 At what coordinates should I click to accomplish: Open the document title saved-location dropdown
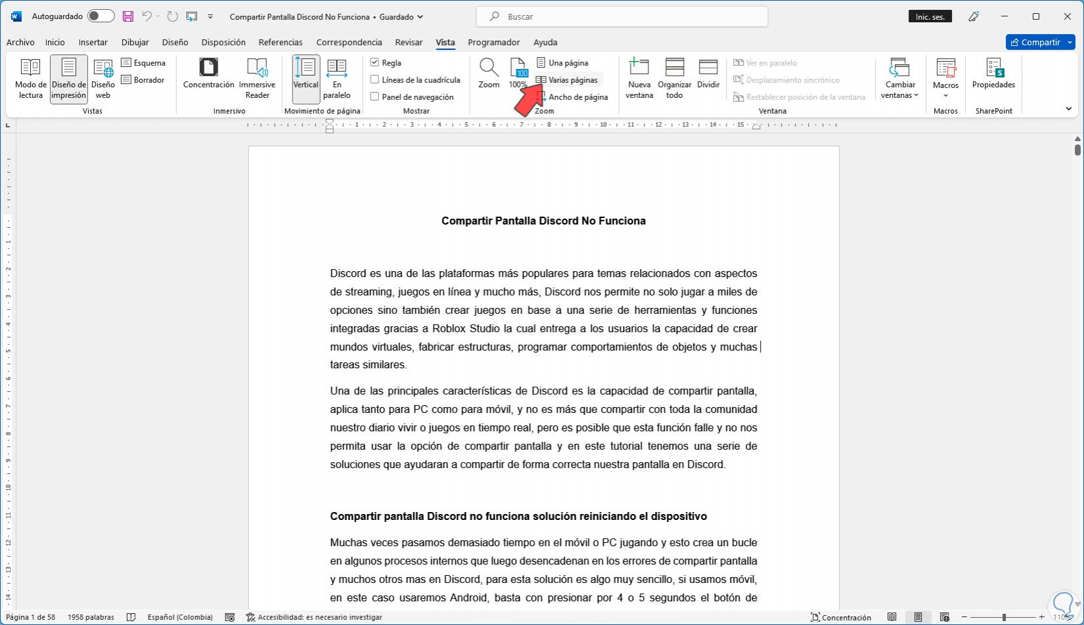(x=420, y=17)
